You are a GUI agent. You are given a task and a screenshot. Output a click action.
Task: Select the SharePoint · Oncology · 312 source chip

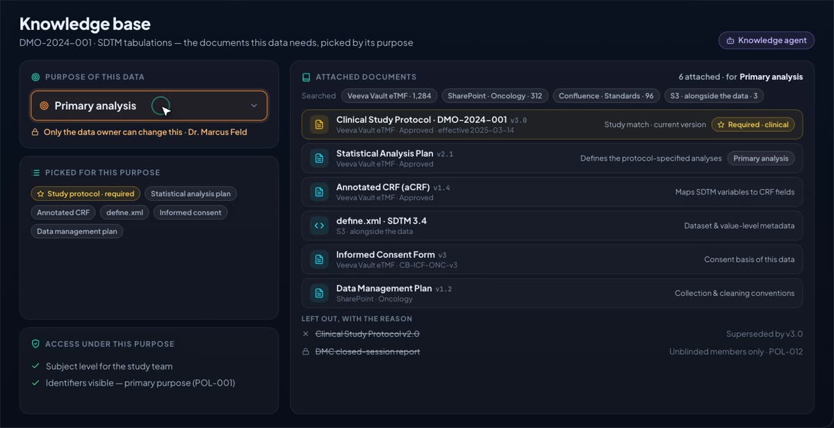tap(495, 96)
